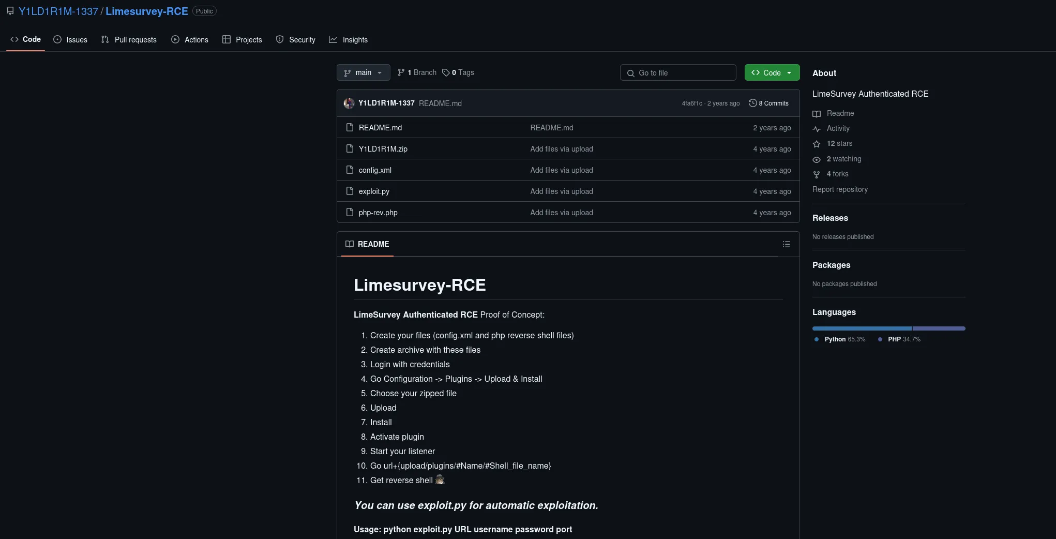
Task: Open the Y1LD1R1M-1337 owner profile link
Action: (x=58, y=11)
